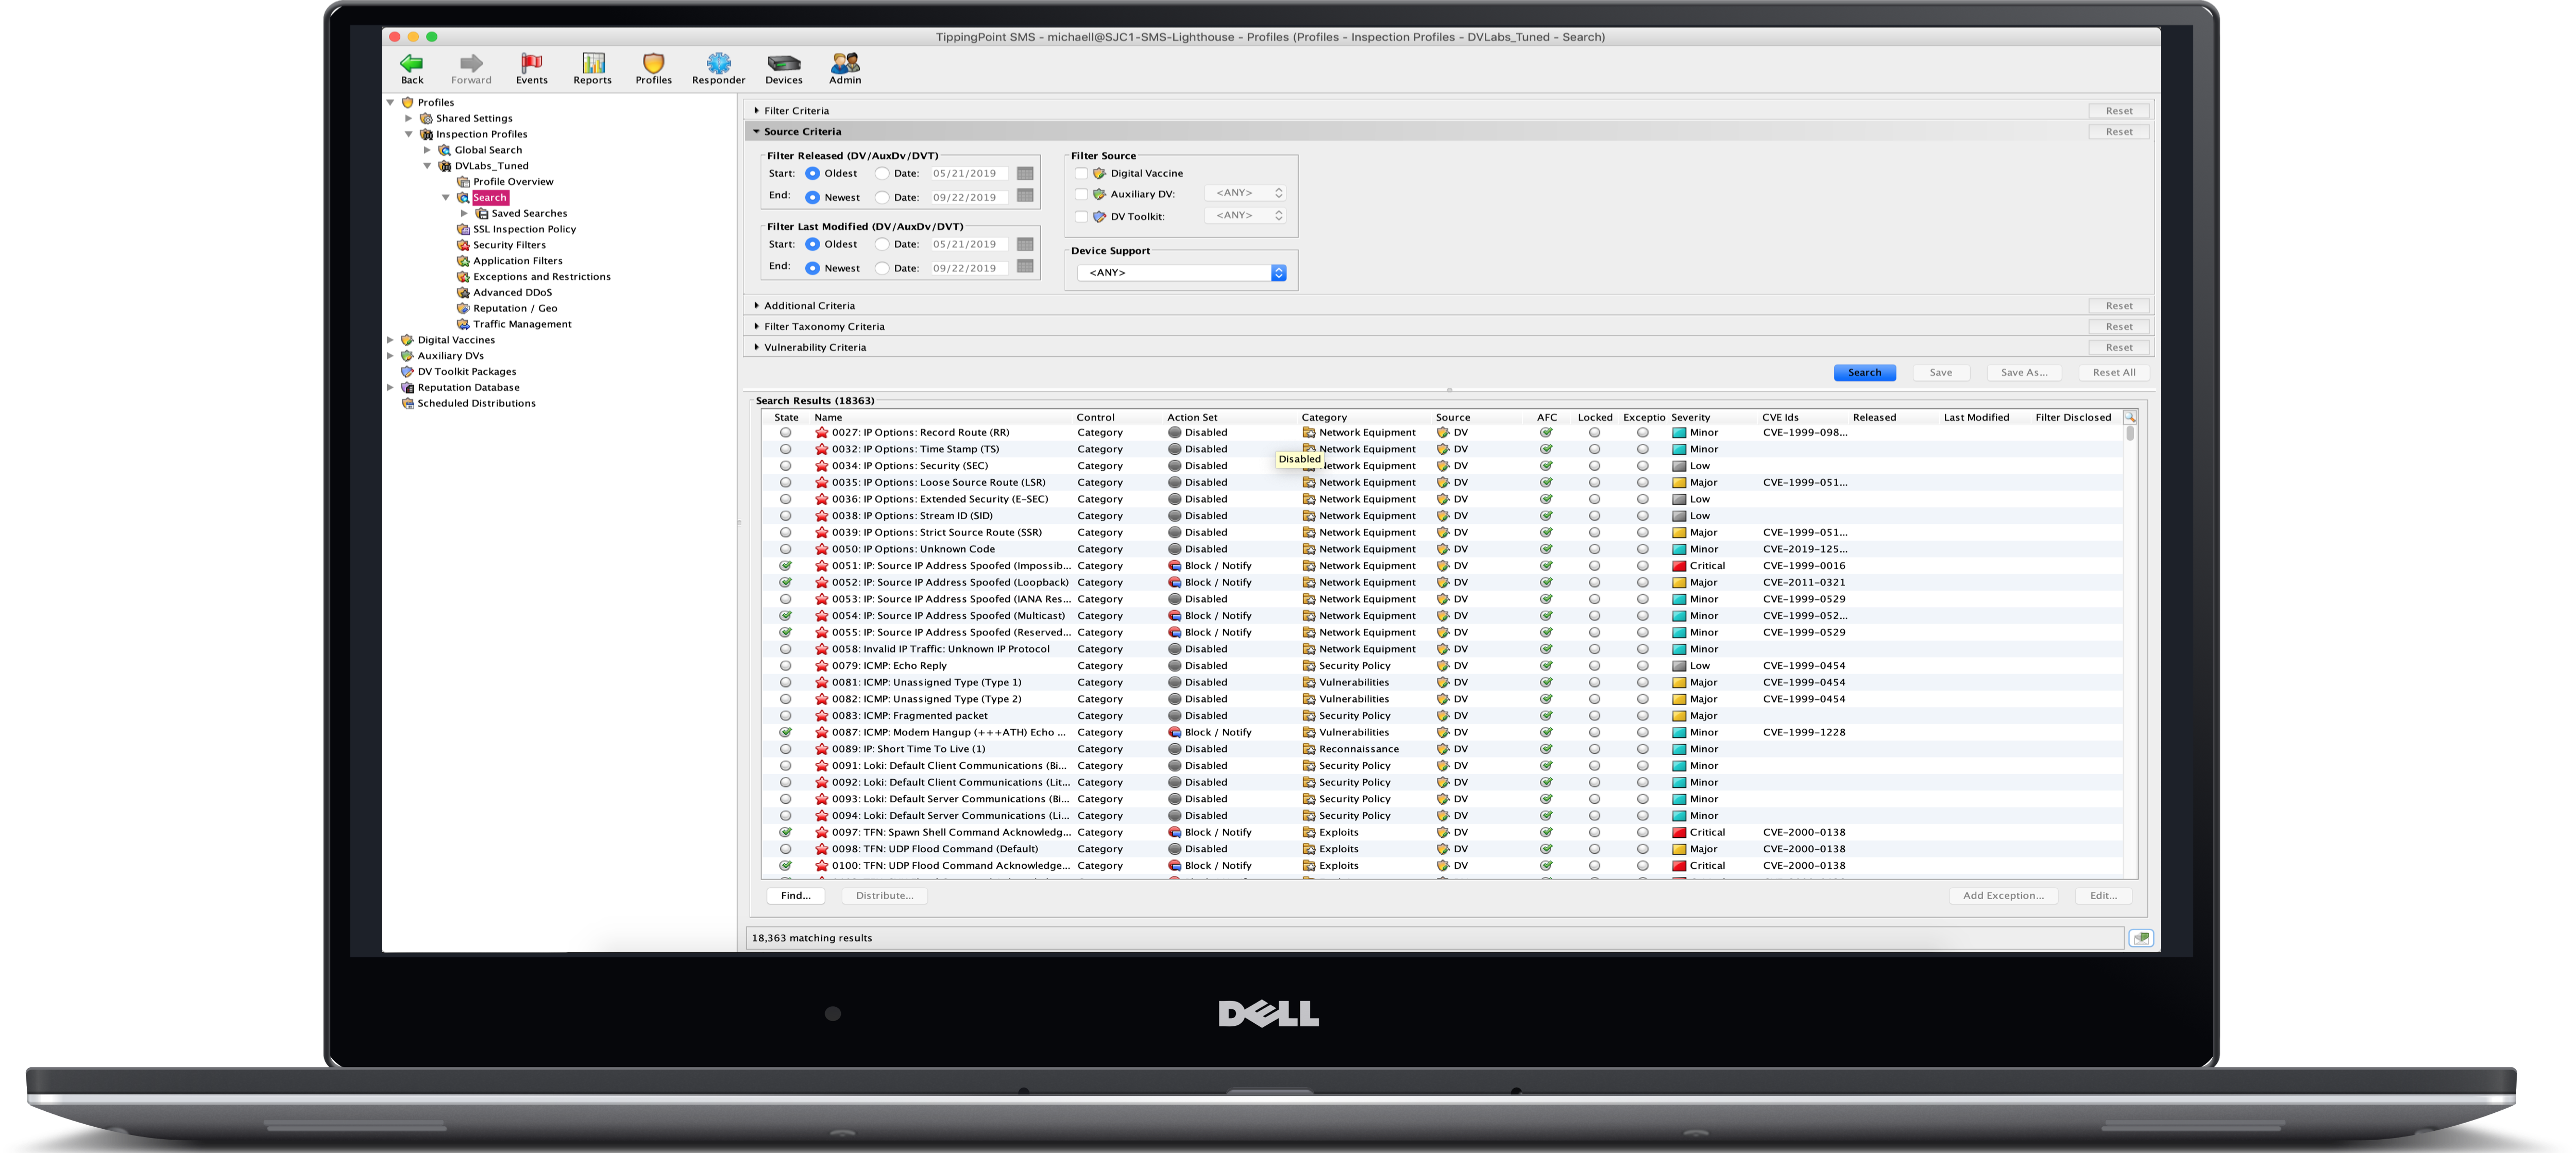Expand the Filter Criteria section
Viewport: 2576px width, 1153px height.
(x=756, y=111)
